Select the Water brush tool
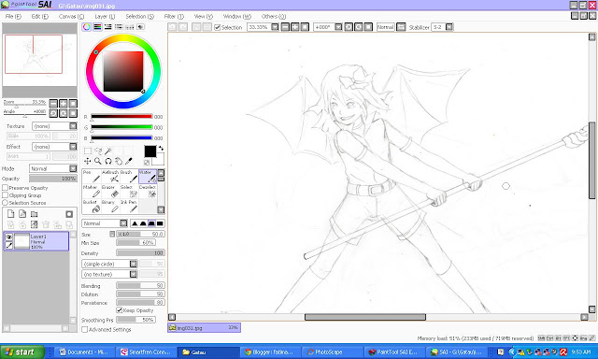Image resolution: width=598 pixels, height=359 pixels. click(x=148, y=177)
